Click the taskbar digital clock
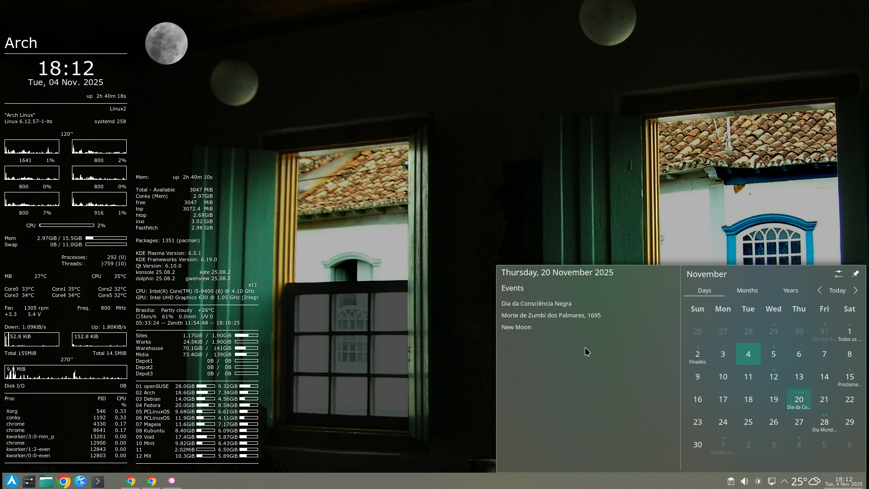 [x=844, y=481]
